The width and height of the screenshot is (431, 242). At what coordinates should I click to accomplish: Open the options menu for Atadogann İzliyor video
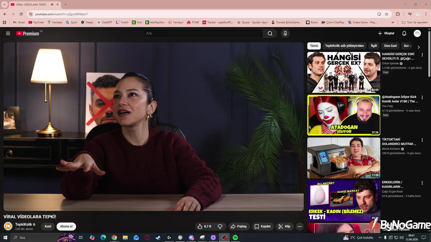tap(422, 97)
